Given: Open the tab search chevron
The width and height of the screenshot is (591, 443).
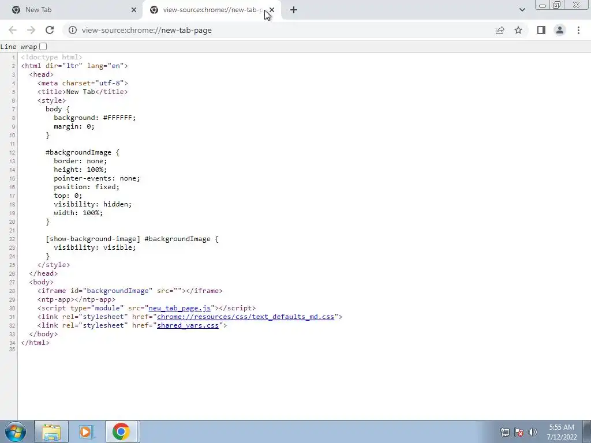Looking at the screenshot, I should click(x=522, y=10).
